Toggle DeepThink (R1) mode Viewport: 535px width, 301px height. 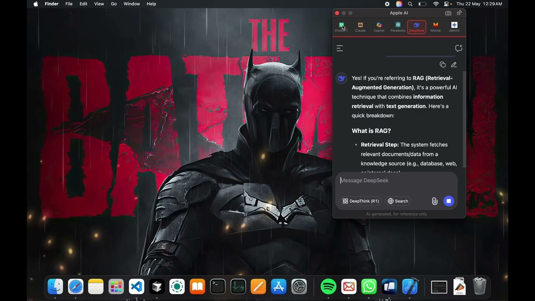(x=361, y=201)
